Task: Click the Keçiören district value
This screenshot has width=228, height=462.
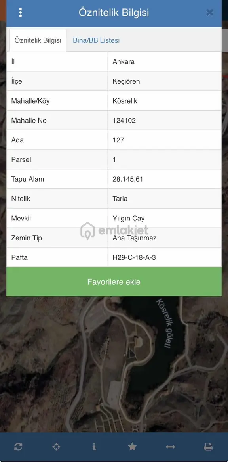Action: coord(126,81)
